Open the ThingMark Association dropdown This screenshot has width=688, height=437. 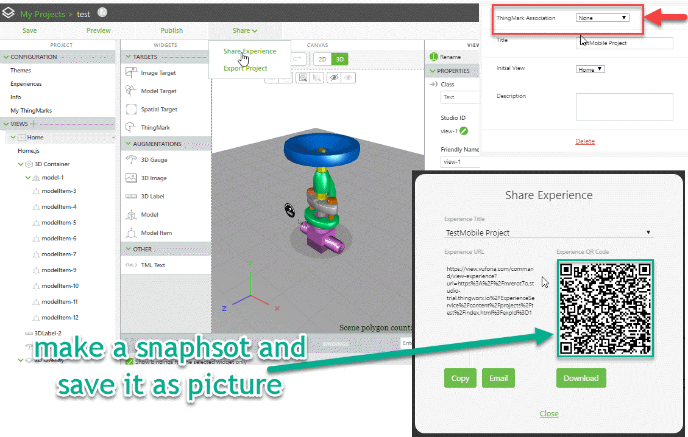coord(603,18)
